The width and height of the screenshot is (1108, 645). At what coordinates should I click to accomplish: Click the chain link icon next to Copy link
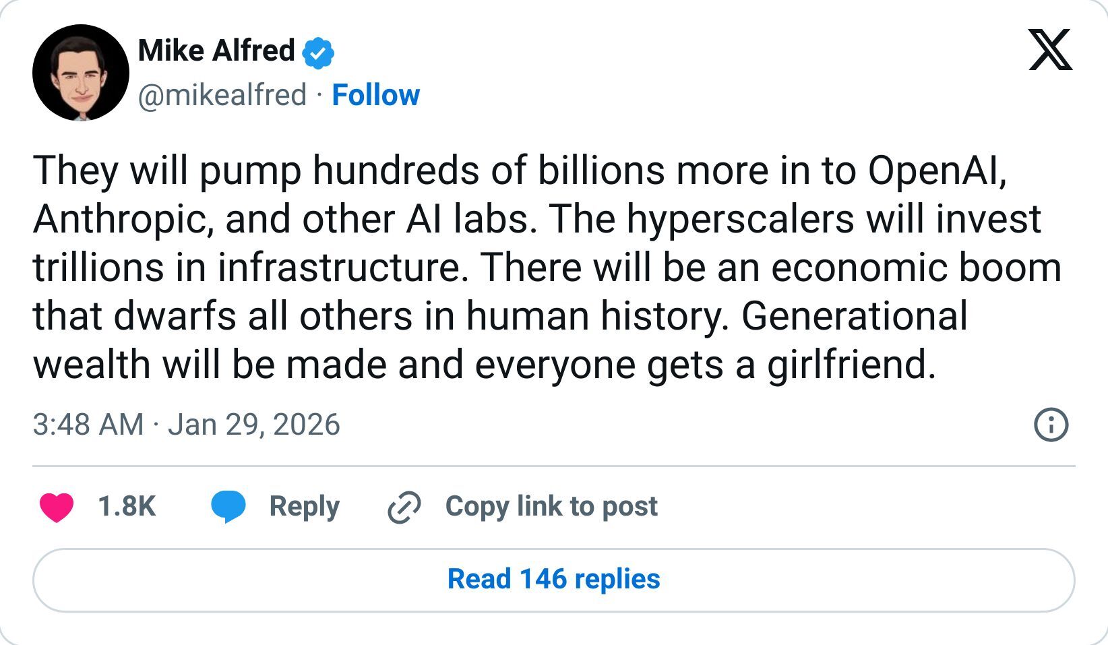[x=404, y=507]
